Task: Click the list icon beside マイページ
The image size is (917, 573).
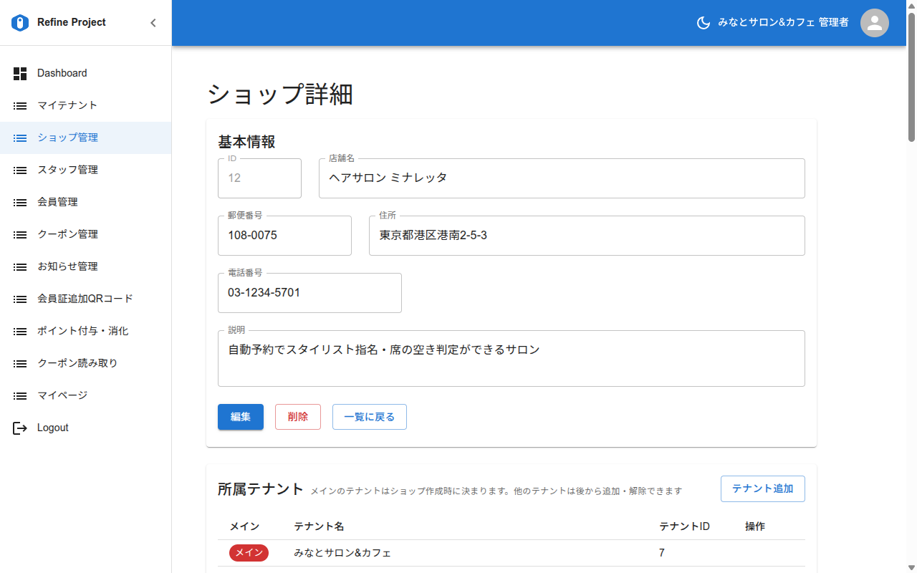Action: (x=20, y=395)
